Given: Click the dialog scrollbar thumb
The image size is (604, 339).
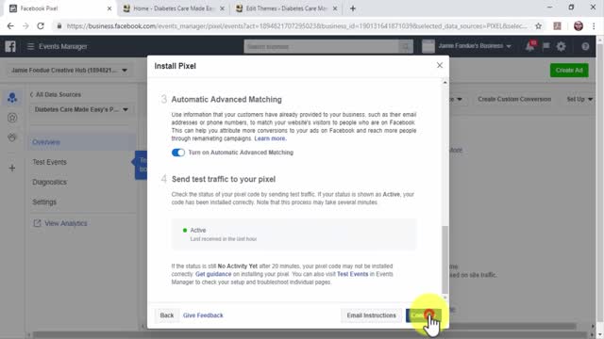Looking at the screenshot, I should point(445,260).
